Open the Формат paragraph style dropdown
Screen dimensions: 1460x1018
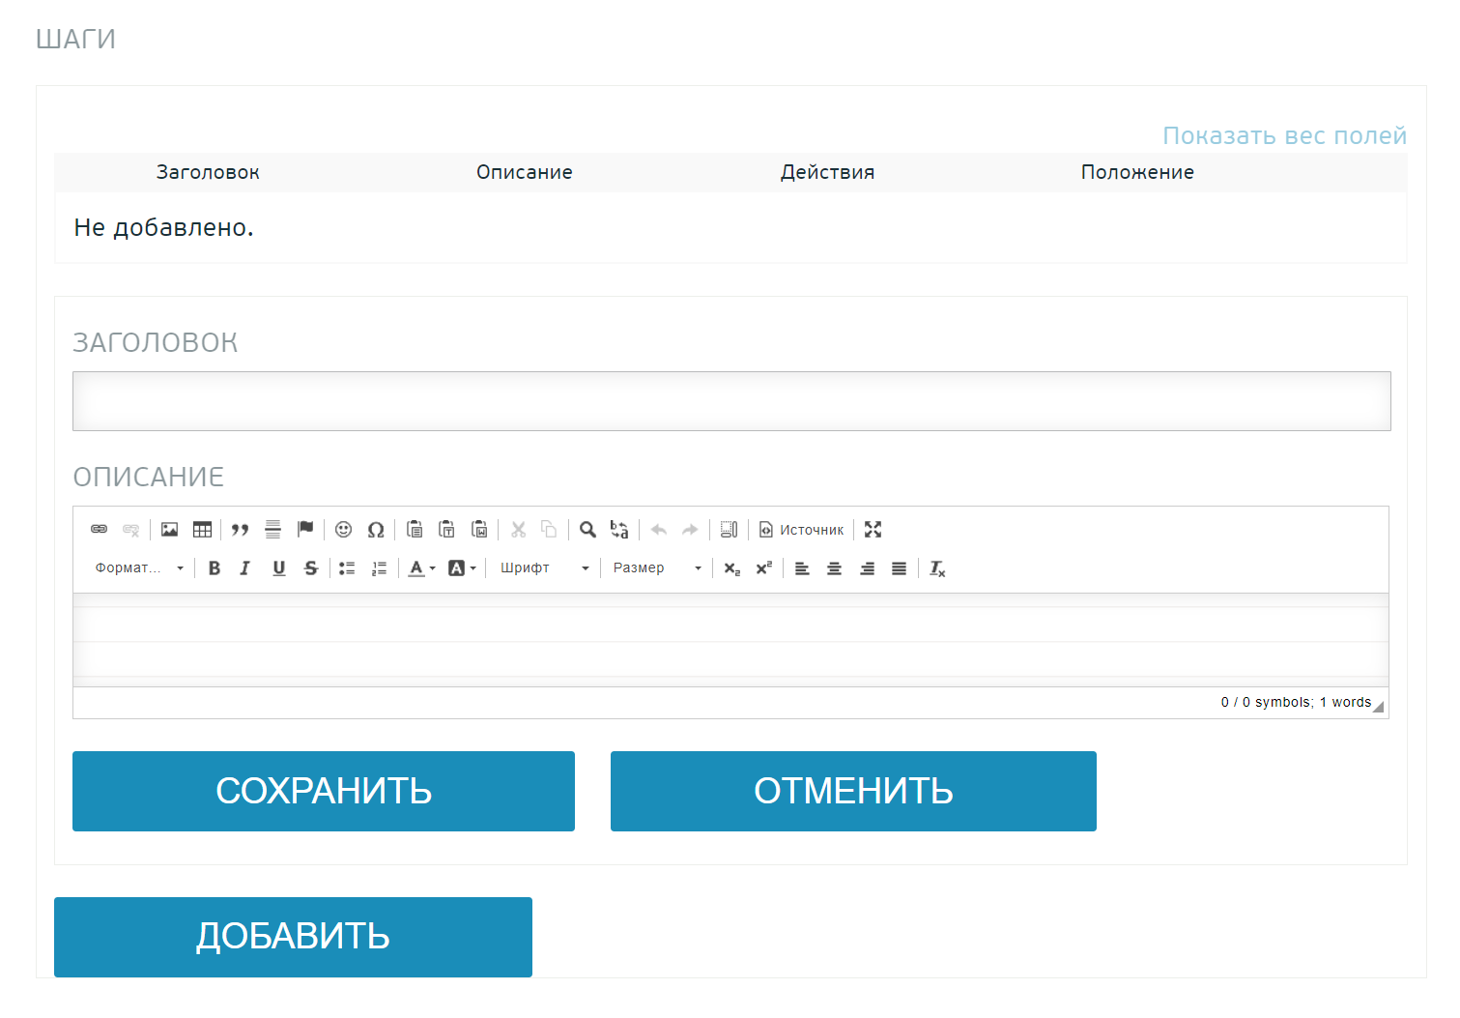pyautogui.click(x=139, y=568)
